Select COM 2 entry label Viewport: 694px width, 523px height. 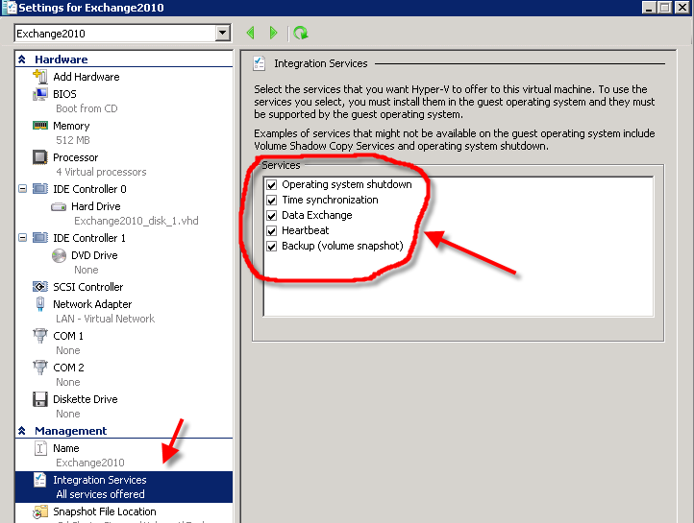coord(68,368)
